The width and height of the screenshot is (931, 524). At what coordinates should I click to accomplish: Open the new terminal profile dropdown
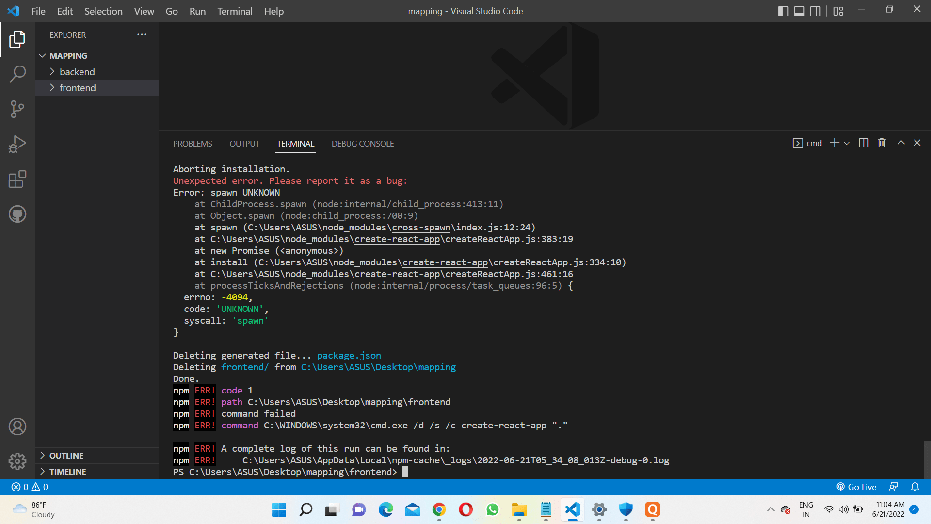(847, 143)
